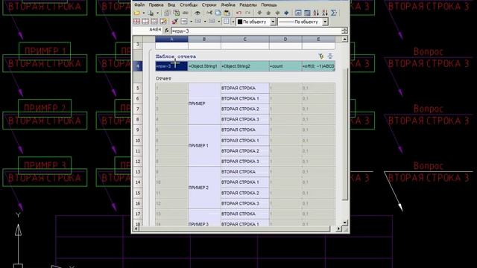Screen dimensions: 477x268
Task: Open the line type 'По объекту' dropdown
Action: coord(325,22)
